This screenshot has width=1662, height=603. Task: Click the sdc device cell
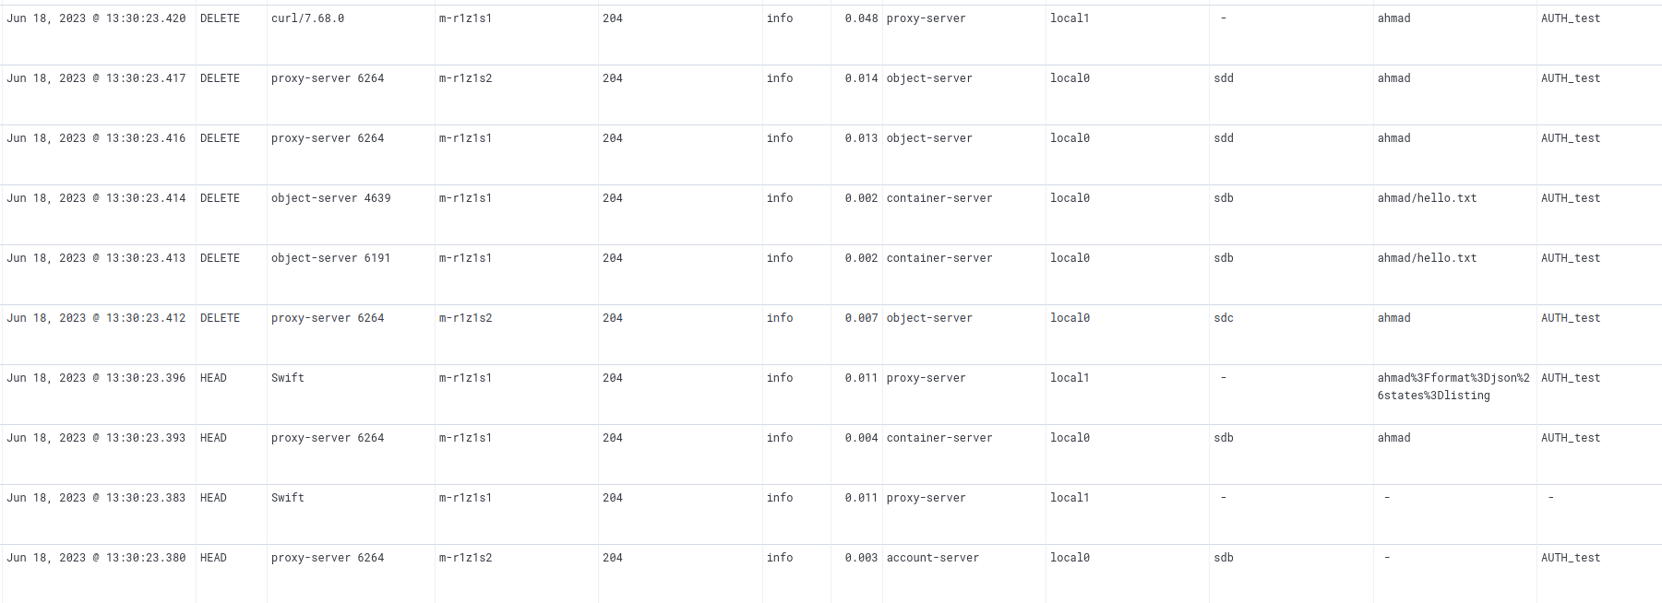[1224, 318]
